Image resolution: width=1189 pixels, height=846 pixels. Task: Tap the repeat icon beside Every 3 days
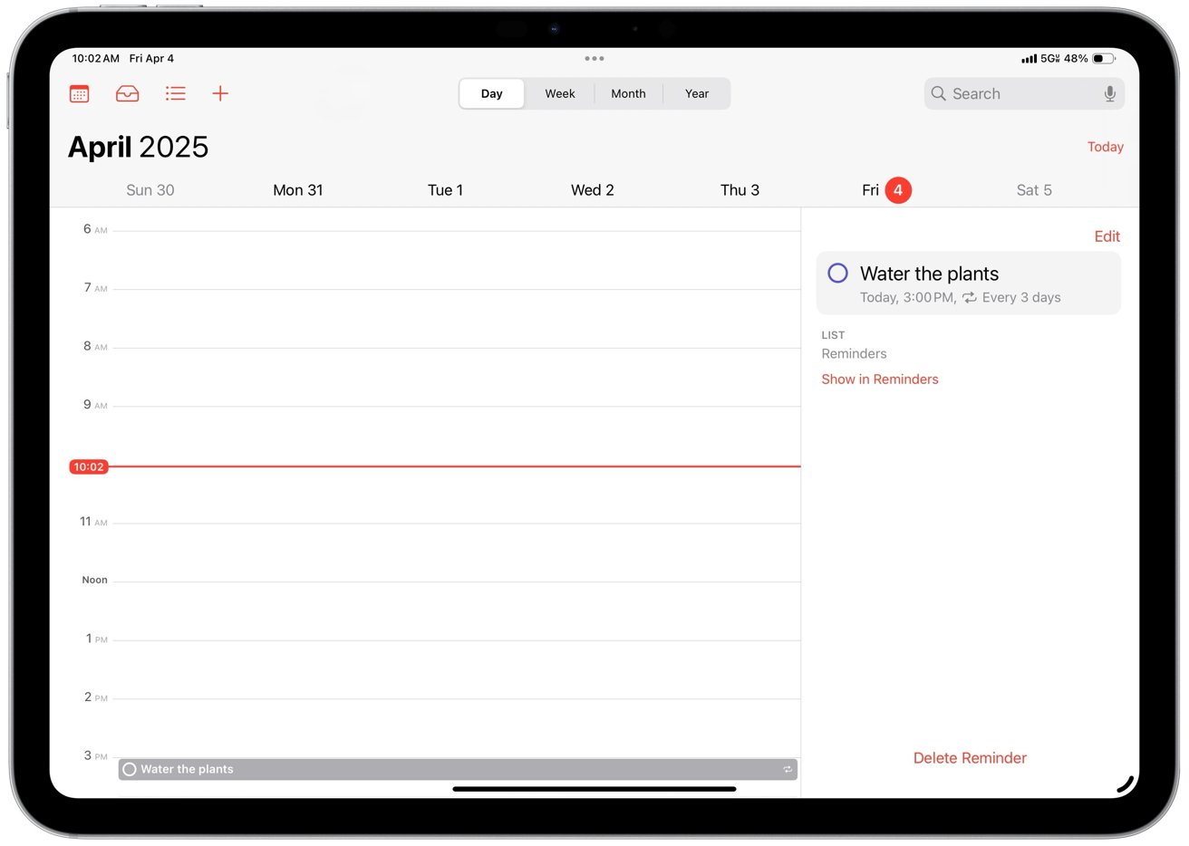pos(970,297)
